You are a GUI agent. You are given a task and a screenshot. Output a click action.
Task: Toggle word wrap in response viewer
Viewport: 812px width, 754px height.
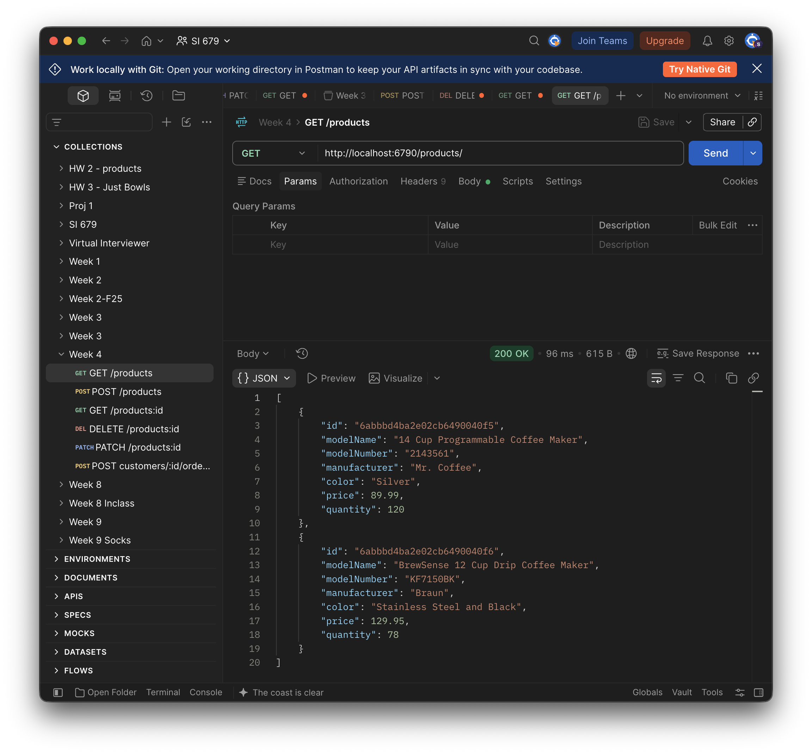click(x=656, y=378)
